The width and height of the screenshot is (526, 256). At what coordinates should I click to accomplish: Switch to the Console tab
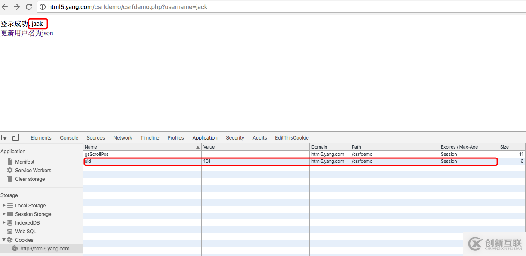69,138
